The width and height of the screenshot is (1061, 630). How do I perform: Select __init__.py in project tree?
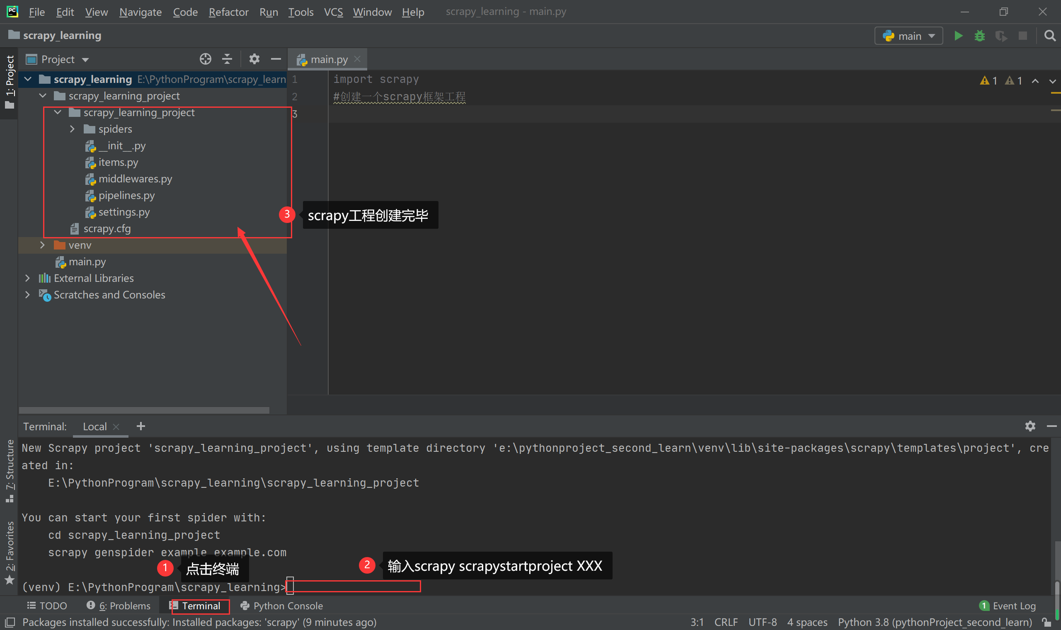tap(116, 146)
